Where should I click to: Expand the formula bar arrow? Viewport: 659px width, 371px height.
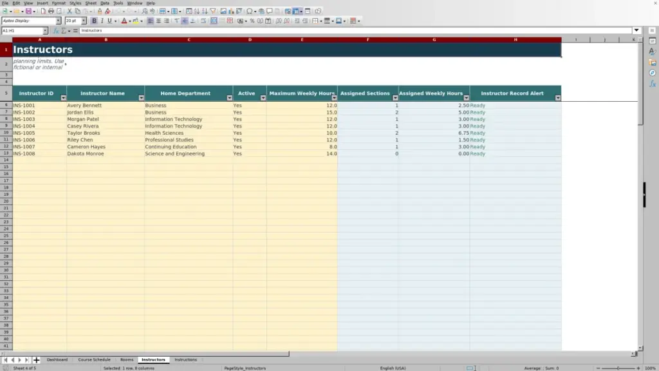click(636, 30)
